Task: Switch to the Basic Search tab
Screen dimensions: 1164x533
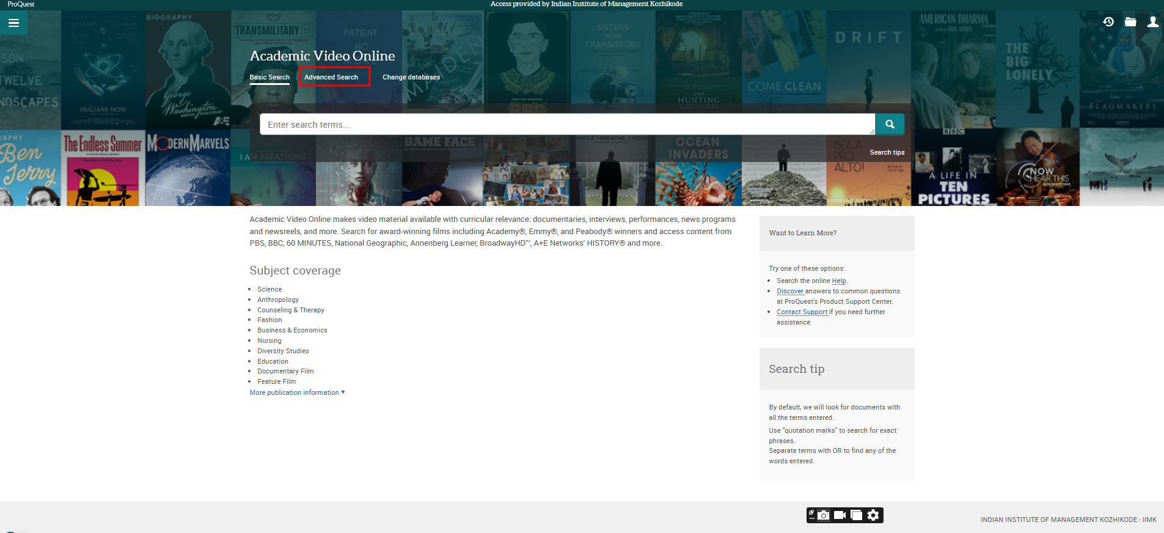Action: [x=269, y=77]
